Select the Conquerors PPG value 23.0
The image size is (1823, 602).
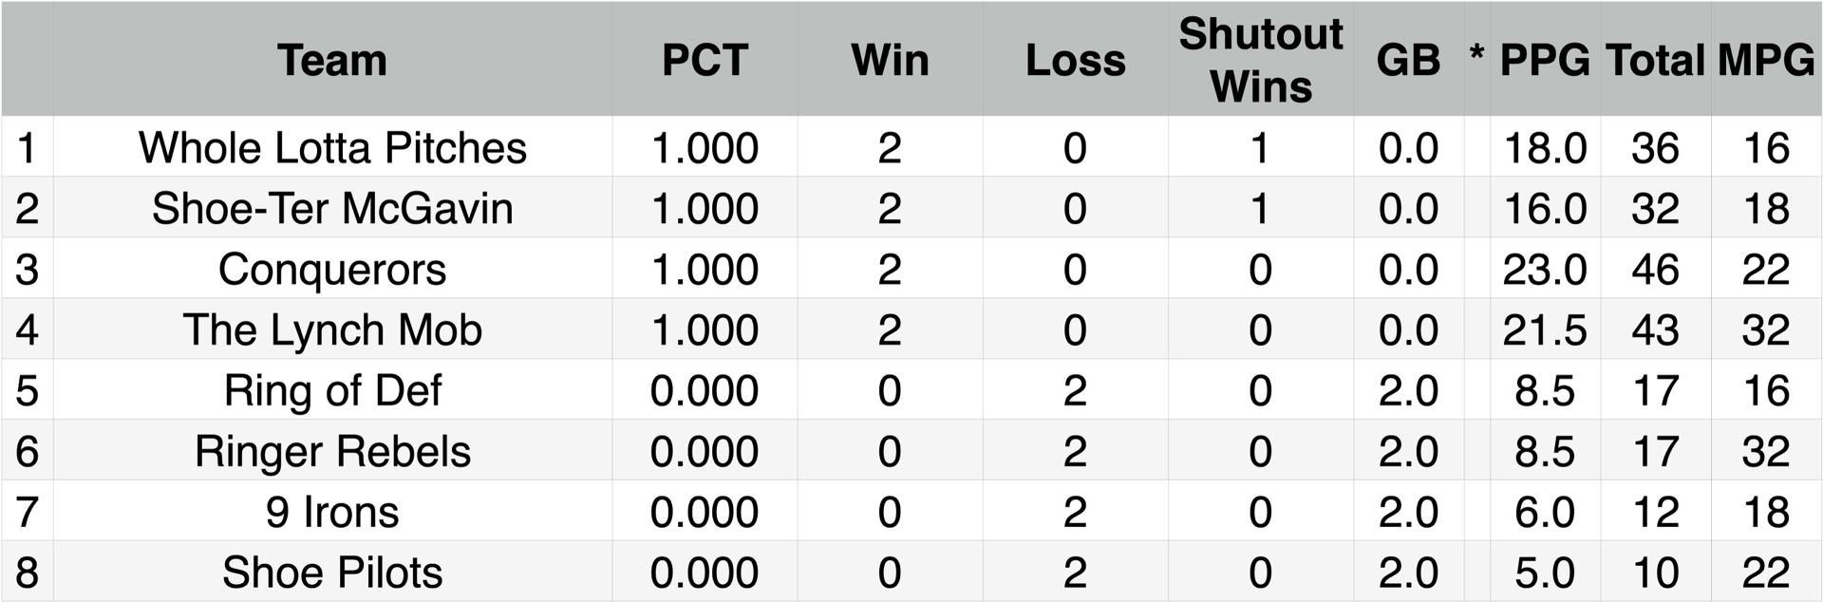tap(1545, 270)
